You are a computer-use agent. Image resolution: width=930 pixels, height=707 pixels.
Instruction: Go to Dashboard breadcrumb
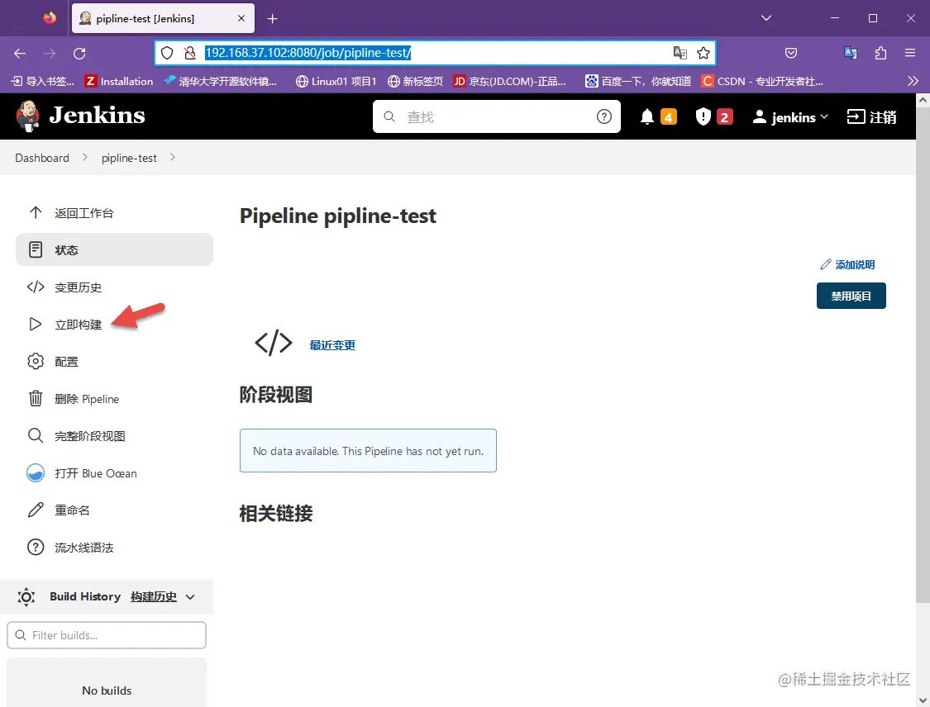[x=42, y=158]
